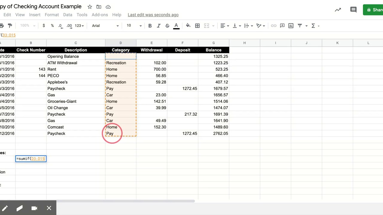The width and height of the screenshot is (383, 215).
Task: Click the insert chart icon
Action: point(291,26)
